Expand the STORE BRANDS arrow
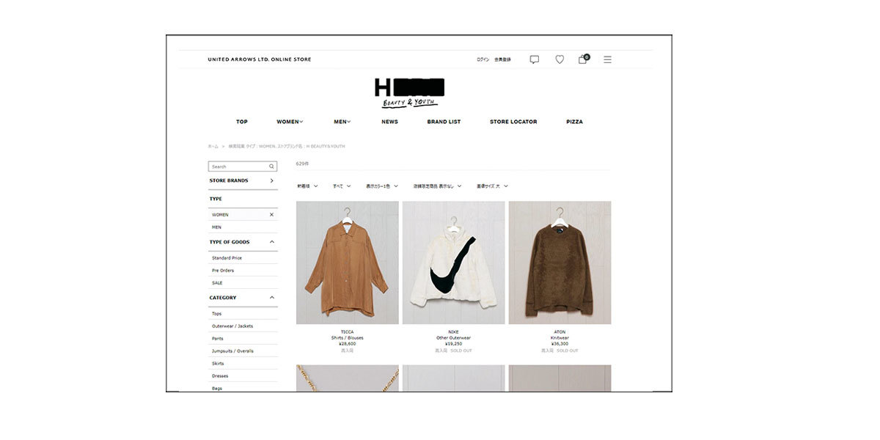 271,180
